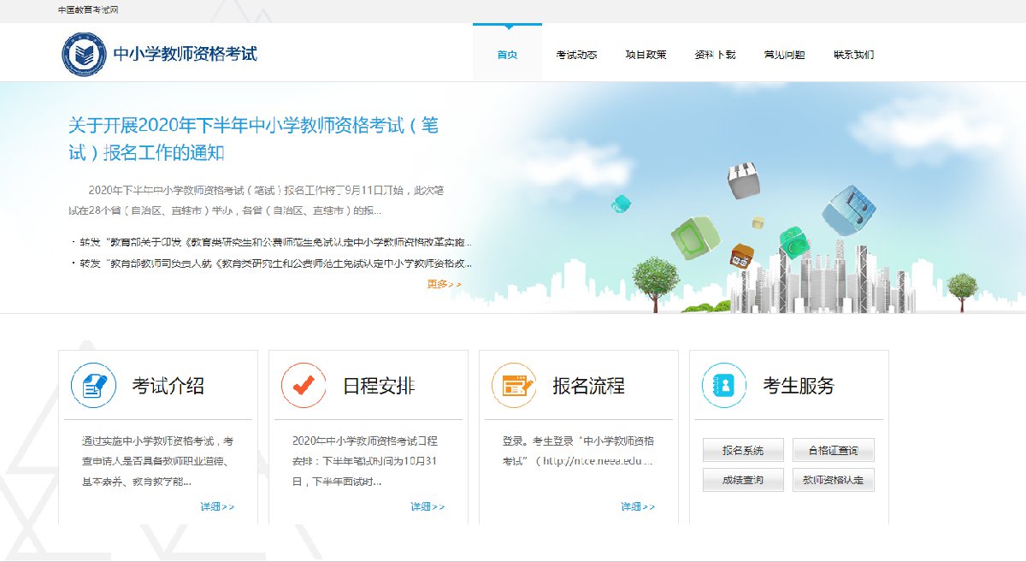The image size is (1026, 562).
Task: Click 联系我们 in the navigation bar
Action: click(x=853, y=55)
